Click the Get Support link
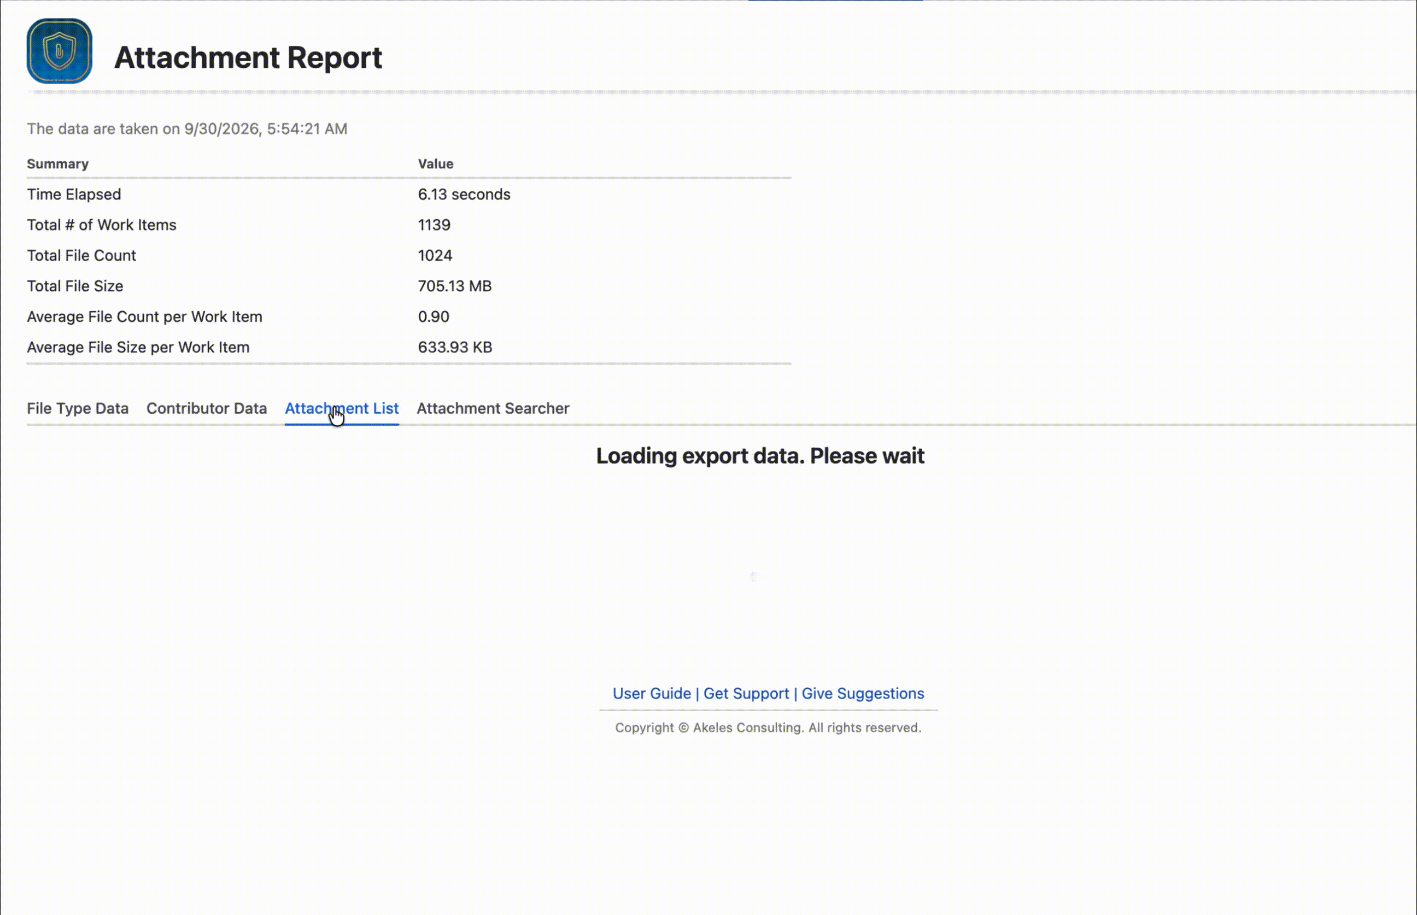Screen dimensions: 1417x915 (746, 694)
